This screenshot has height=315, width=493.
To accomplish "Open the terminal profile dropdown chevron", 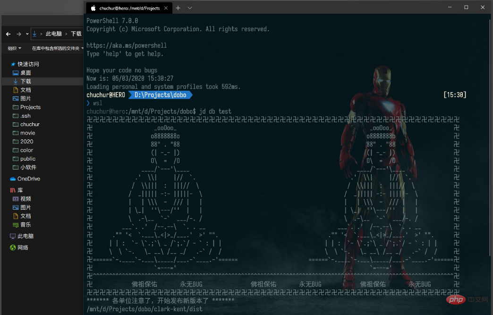I will [x=189, y=8].
